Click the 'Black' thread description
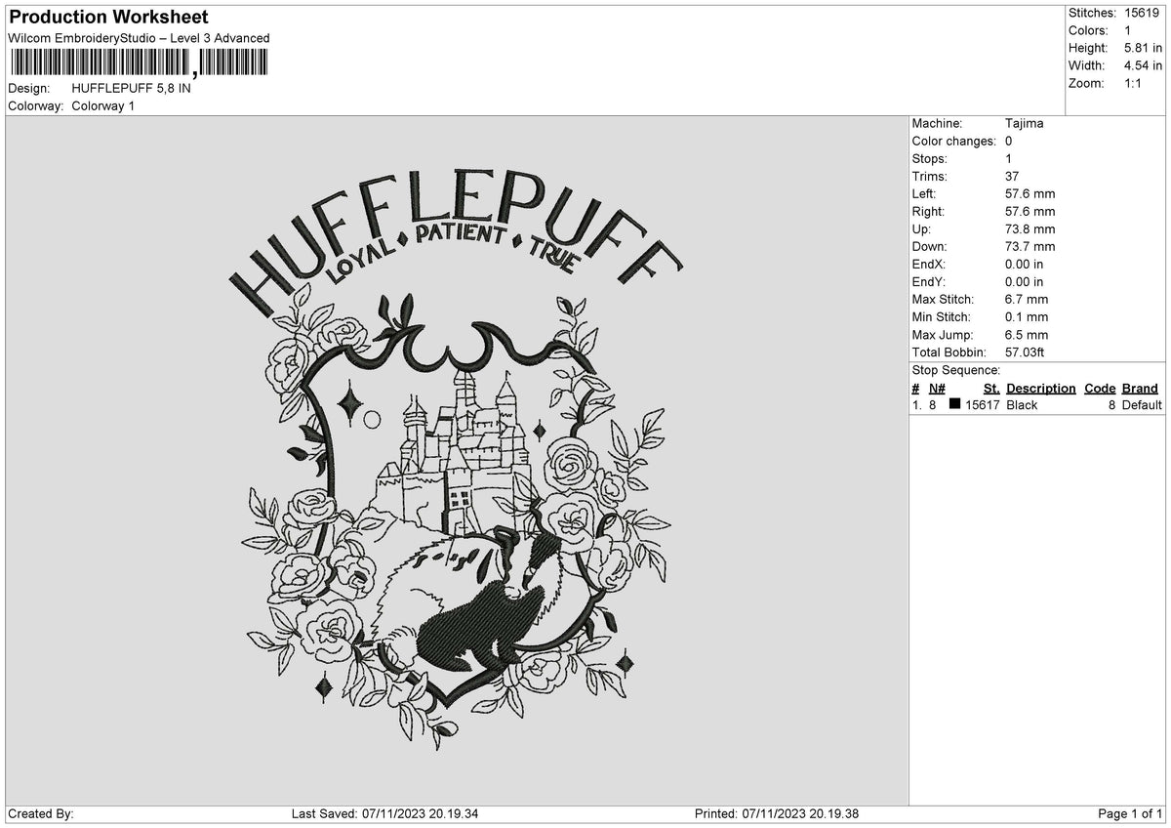1171x828 pixels. (1022, 404)
